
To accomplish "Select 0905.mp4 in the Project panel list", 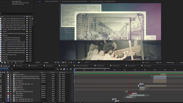I will [5, 35].
